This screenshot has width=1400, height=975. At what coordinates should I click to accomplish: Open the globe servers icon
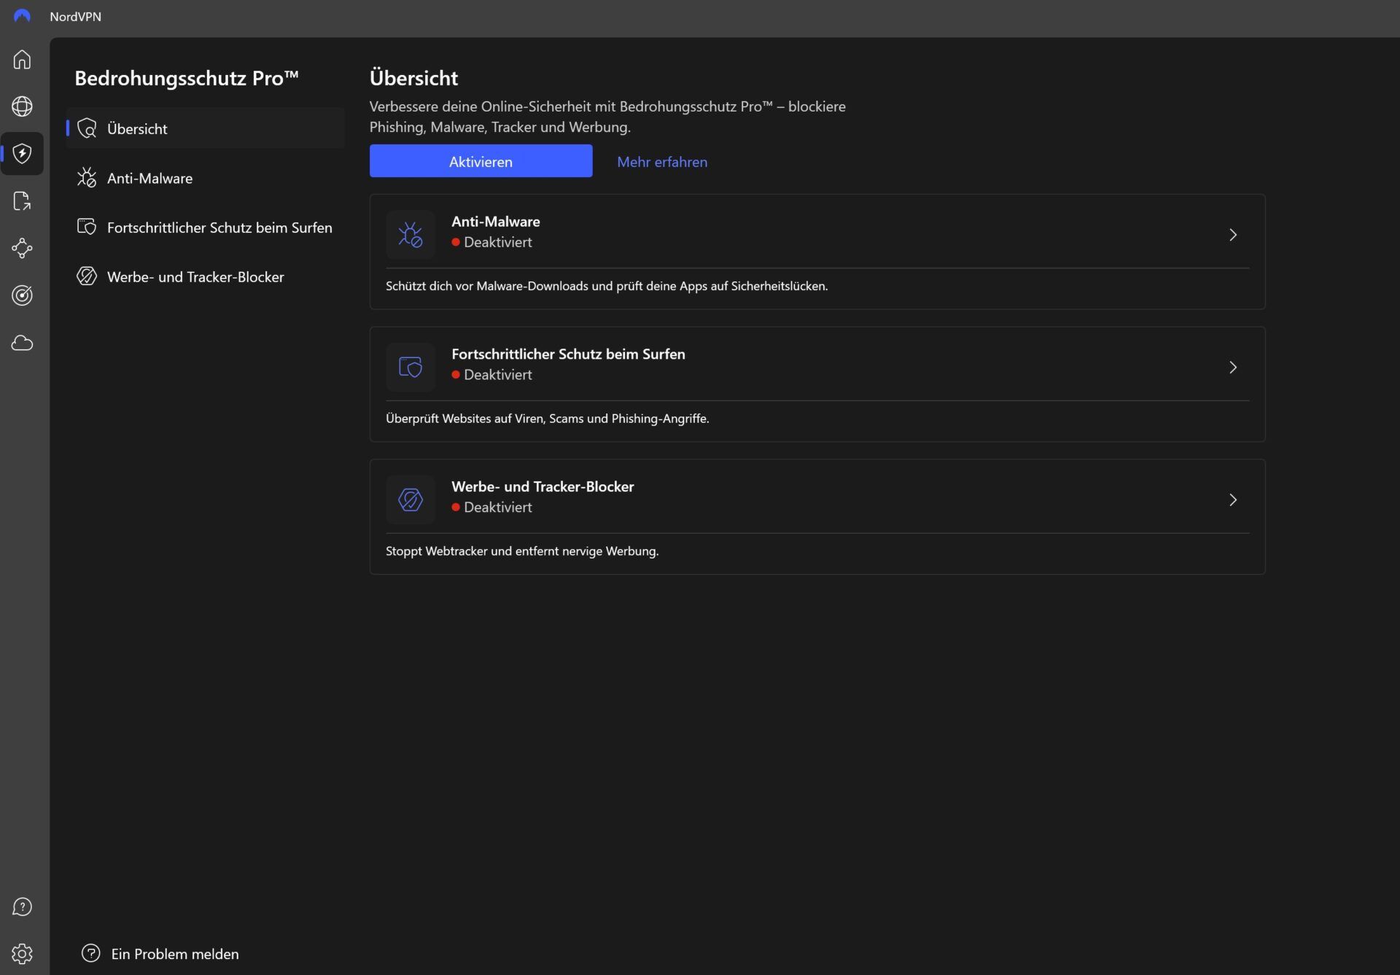click(x=22, y=106)
